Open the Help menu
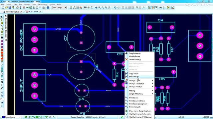 [59, 4]
